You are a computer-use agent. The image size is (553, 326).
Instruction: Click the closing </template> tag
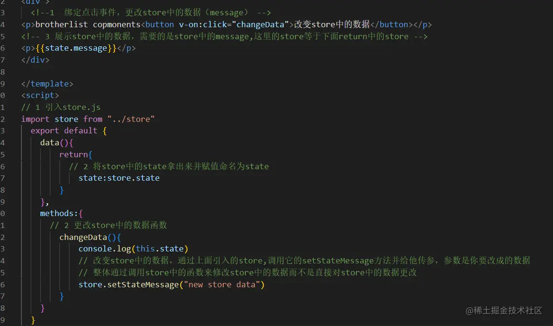point(47,84)
